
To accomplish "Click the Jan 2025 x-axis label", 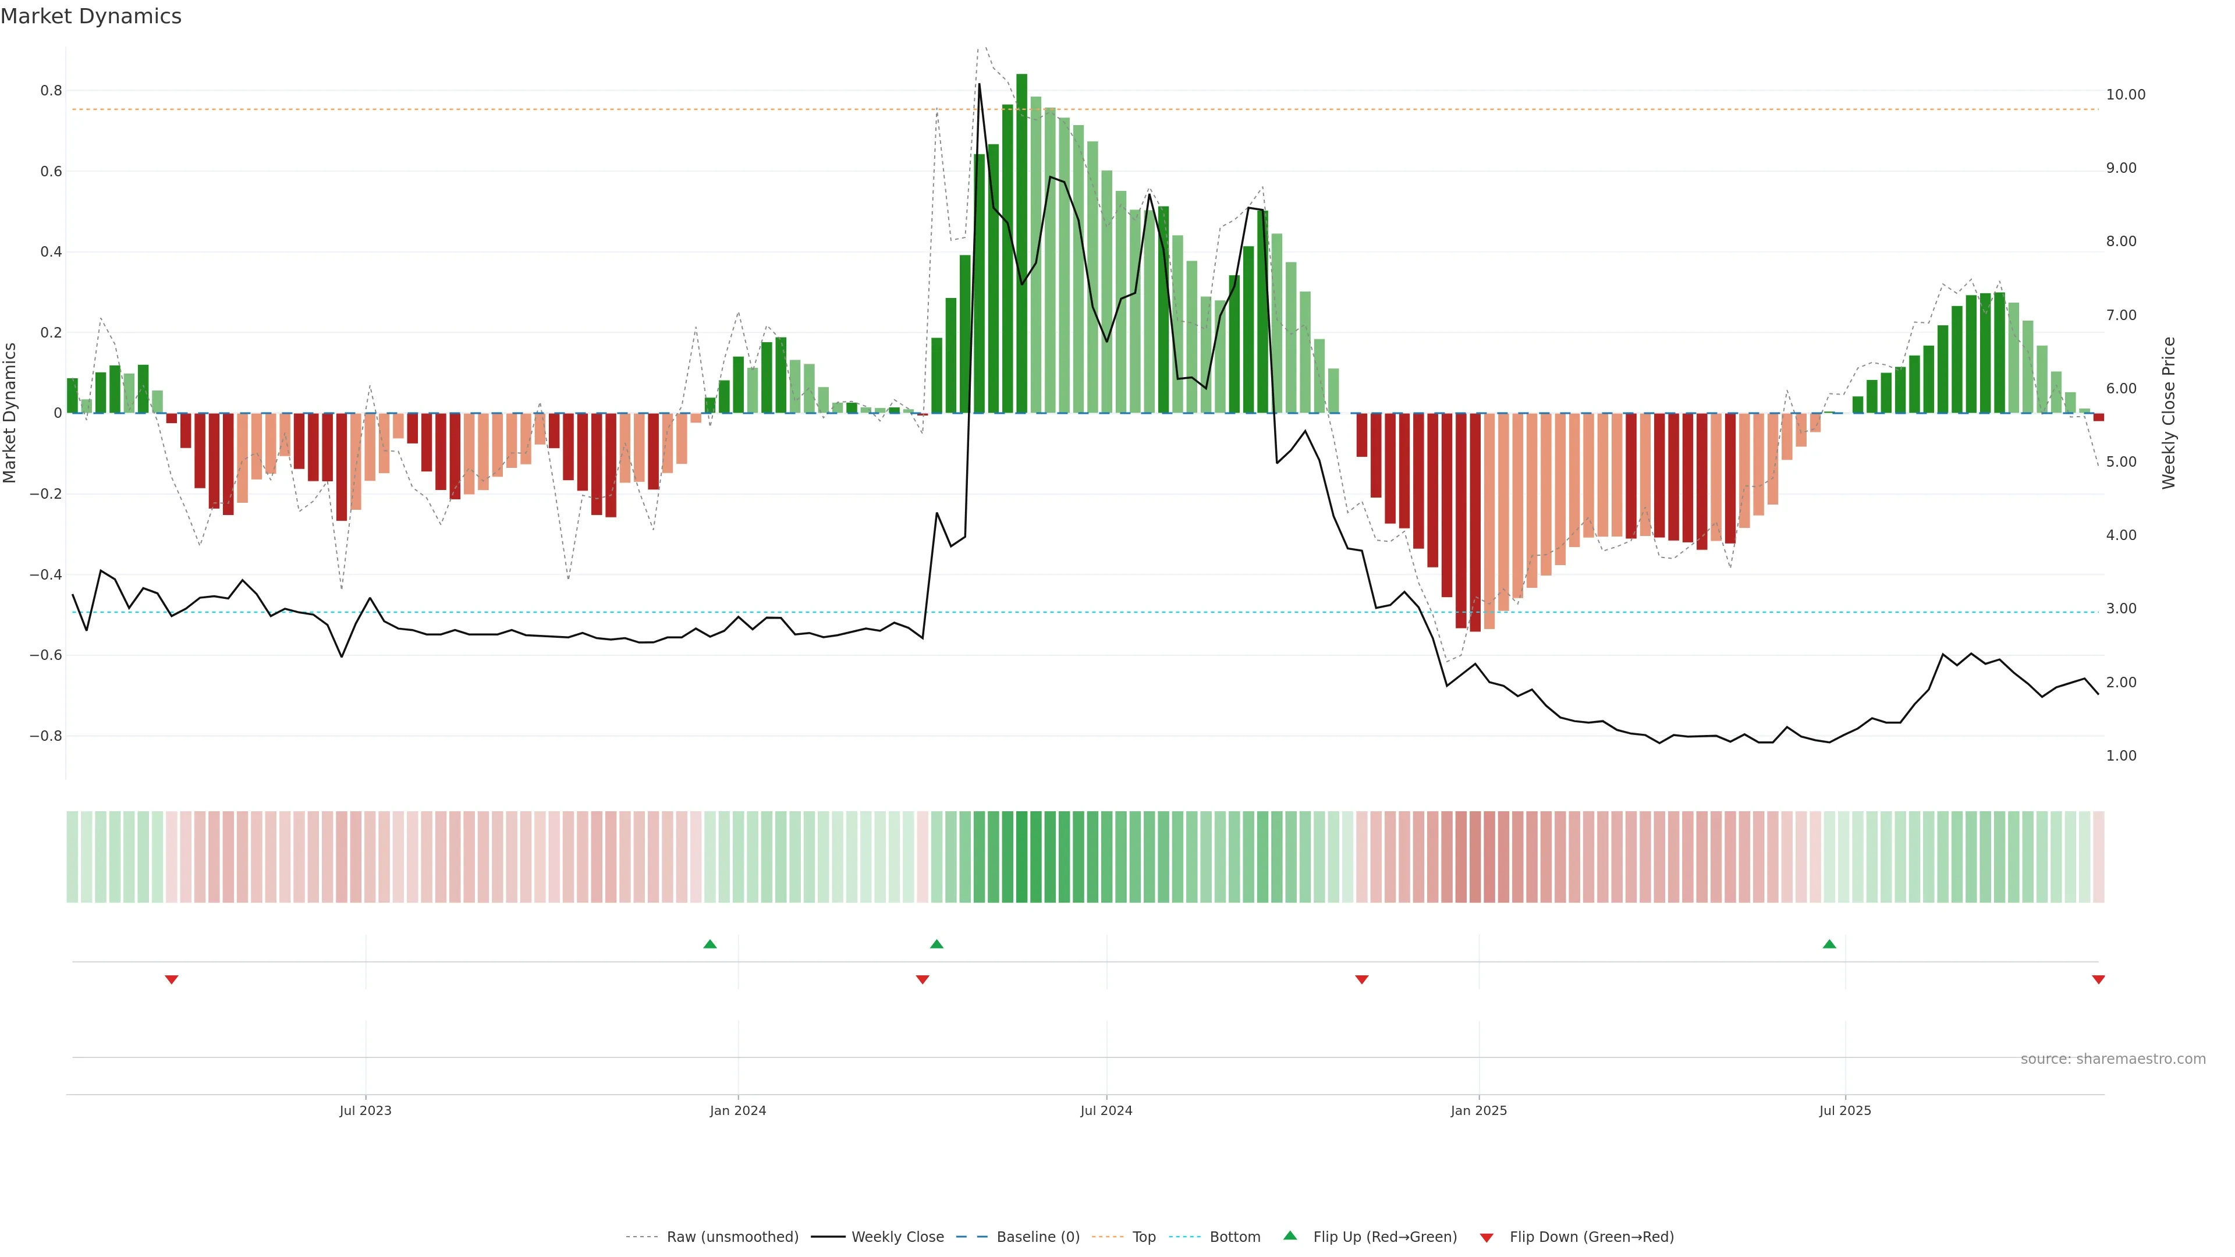I will click(x=1478, y=1110).
